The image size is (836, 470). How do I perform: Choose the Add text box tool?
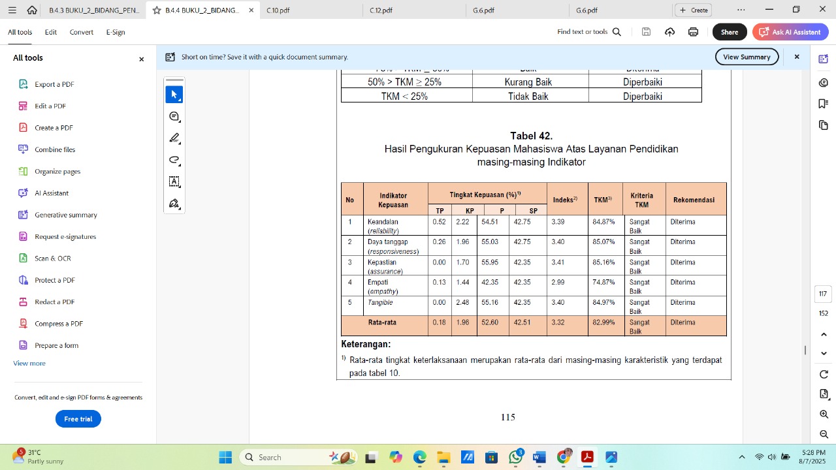click(174, 181)
